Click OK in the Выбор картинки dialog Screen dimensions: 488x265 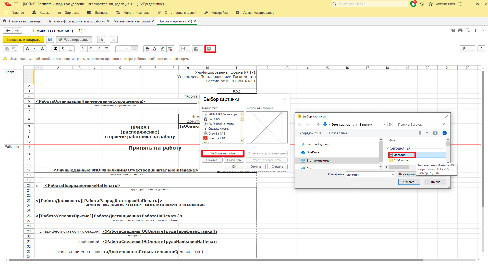(x=234, y=167)
